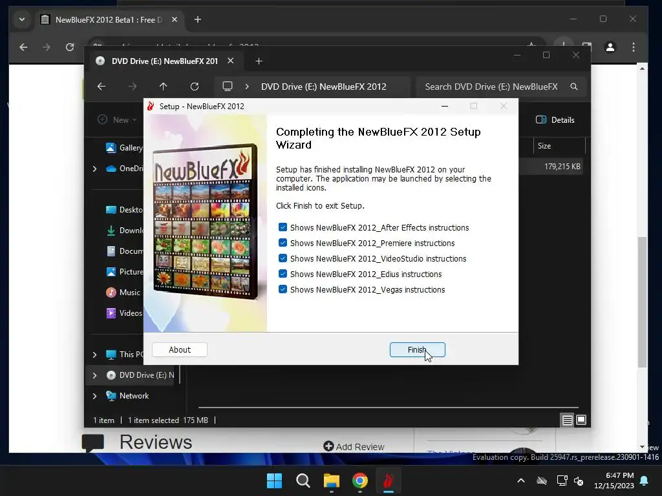This screenshot has height=496, width=662.
Task: Expand the OneDrive tree node
Action: click(94, 169)
